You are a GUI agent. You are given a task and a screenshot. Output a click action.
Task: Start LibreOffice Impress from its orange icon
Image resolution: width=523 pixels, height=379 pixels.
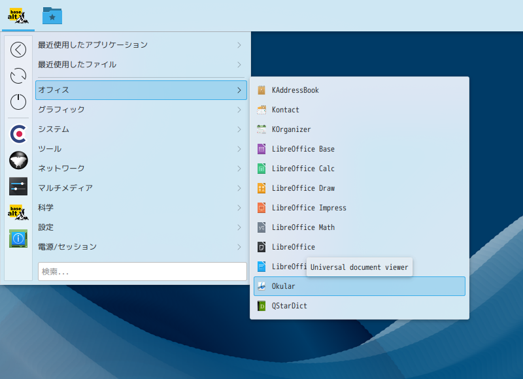[x=261, y=208]
